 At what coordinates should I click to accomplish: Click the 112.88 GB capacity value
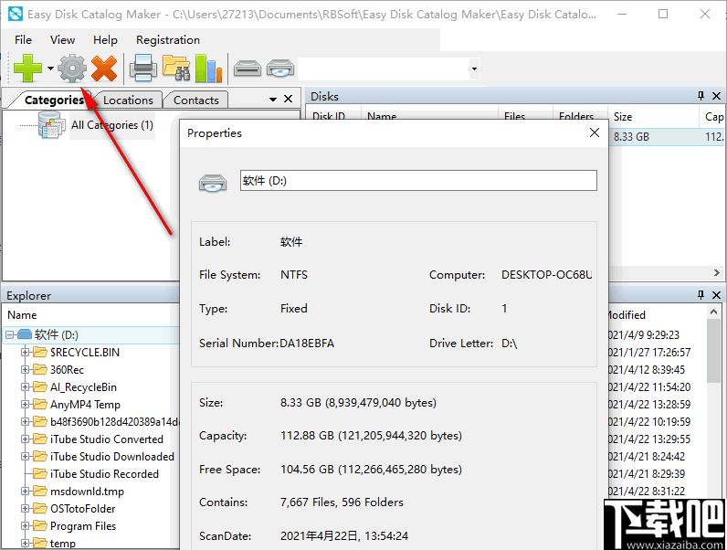coord(371,436)
